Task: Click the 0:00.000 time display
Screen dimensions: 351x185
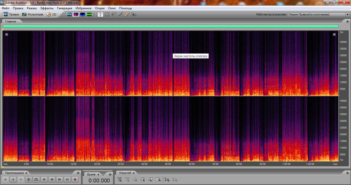Action: (x=99, y=181)
